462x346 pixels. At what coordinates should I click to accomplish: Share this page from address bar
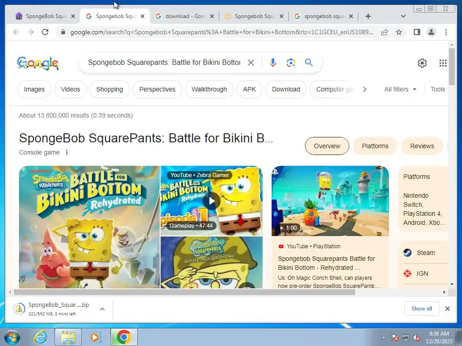click(x=384, y=32)
